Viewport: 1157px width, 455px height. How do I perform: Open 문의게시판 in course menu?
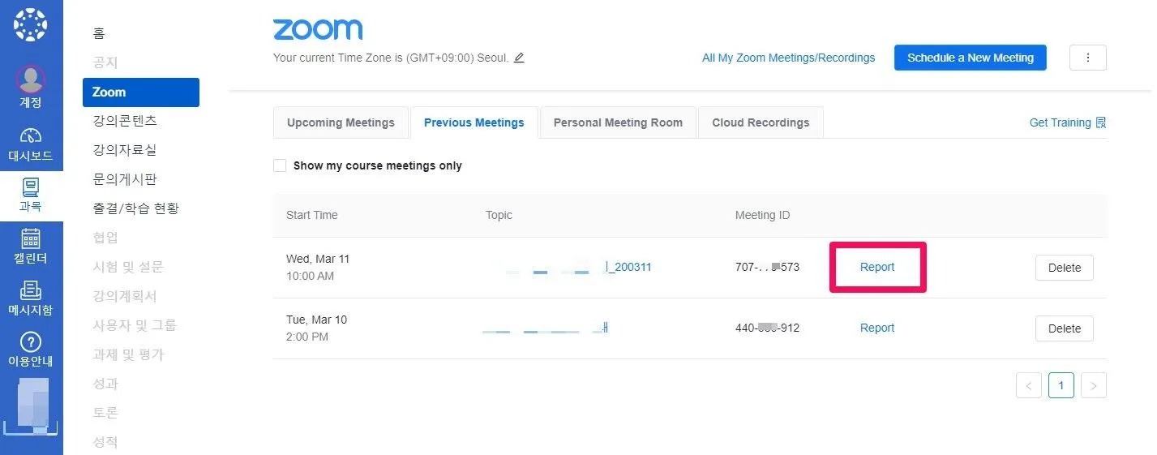(125, 179)
